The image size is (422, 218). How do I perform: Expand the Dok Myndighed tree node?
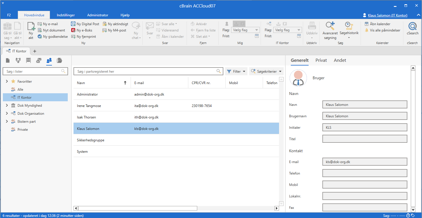point(7,106)
